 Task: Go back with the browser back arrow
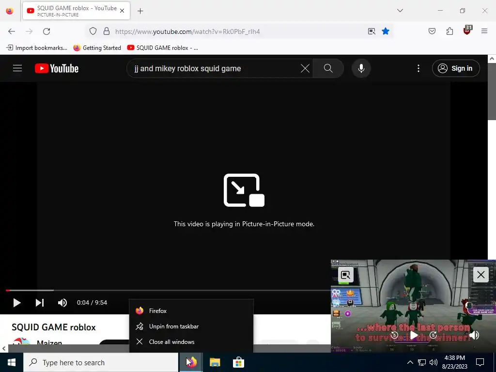click(x=12, y=31)
